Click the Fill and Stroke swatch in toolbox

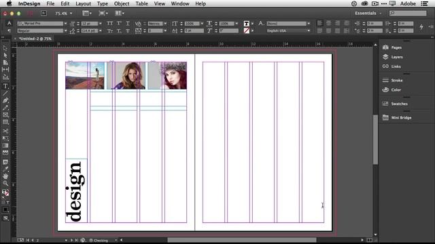(5, 192)
